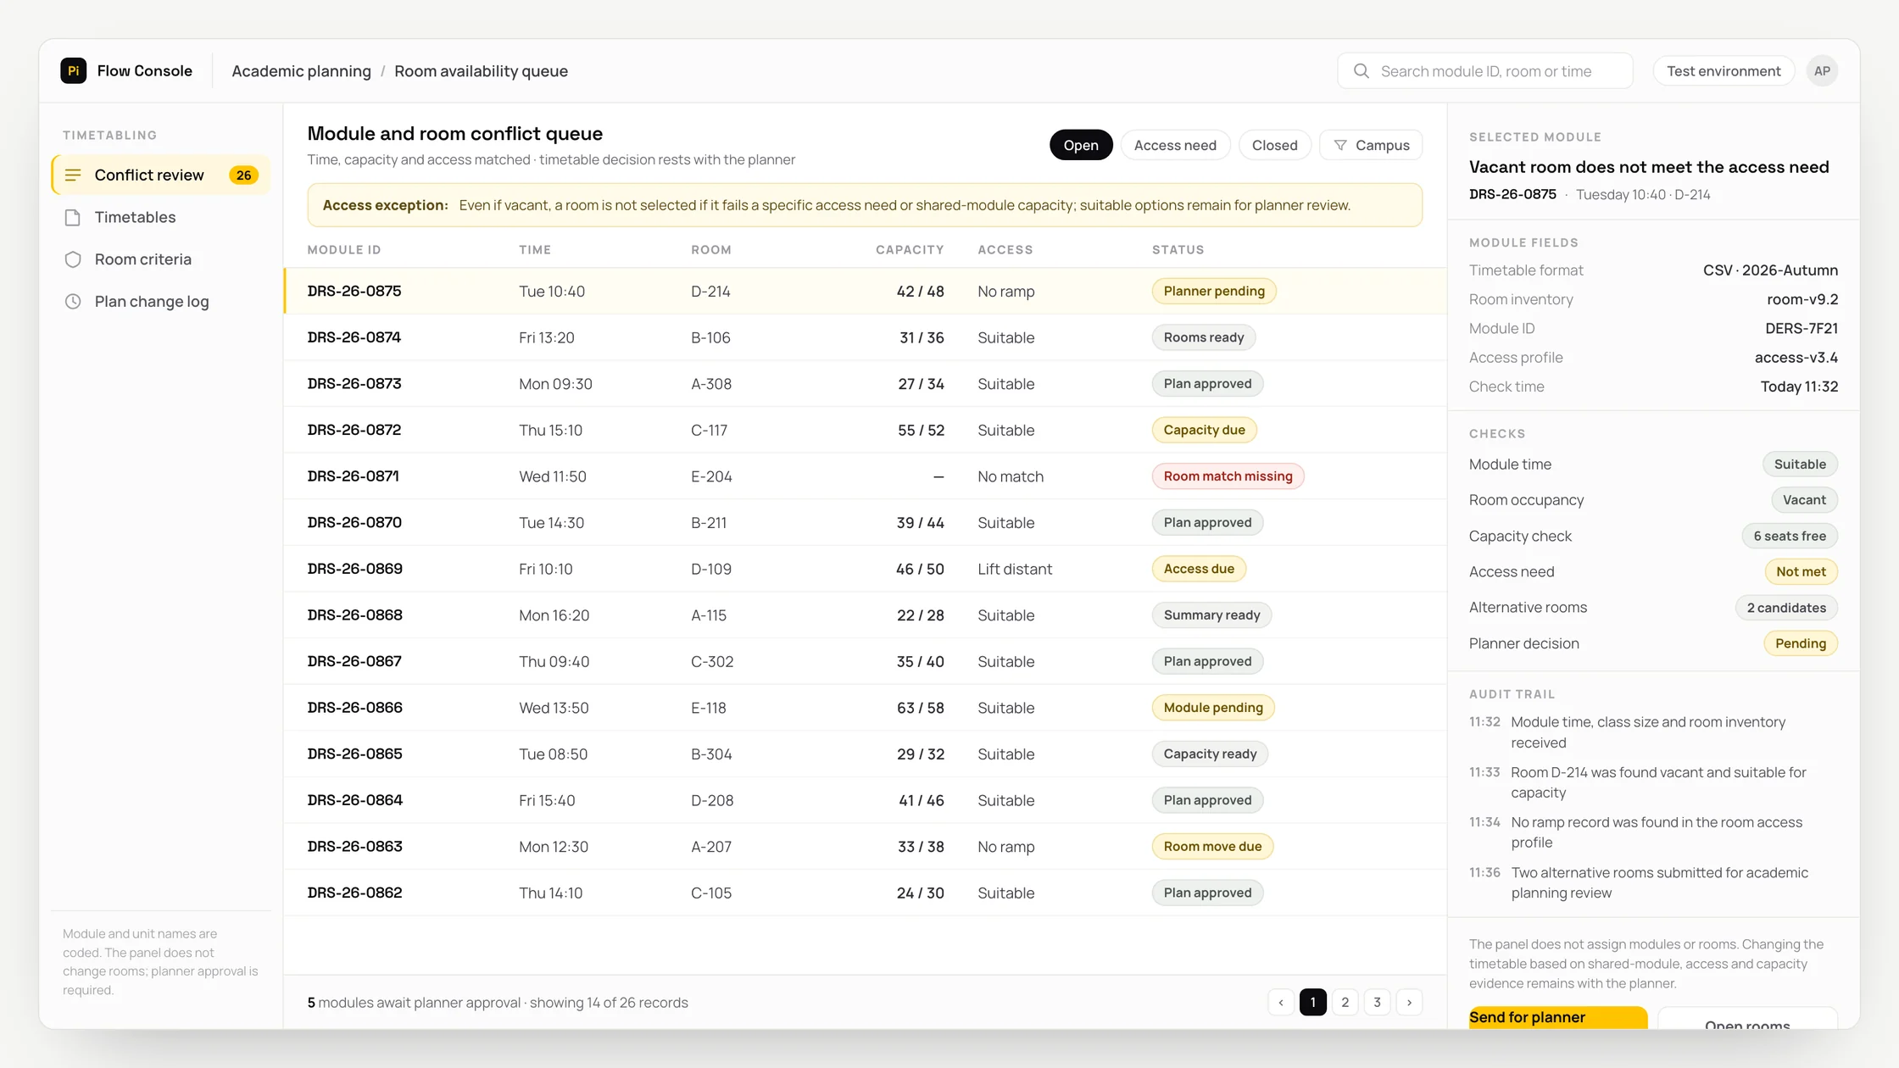Go to page 3
Image resolution: width=1899 pixels, height=1068 pixels.
tap(1378, 1003)
